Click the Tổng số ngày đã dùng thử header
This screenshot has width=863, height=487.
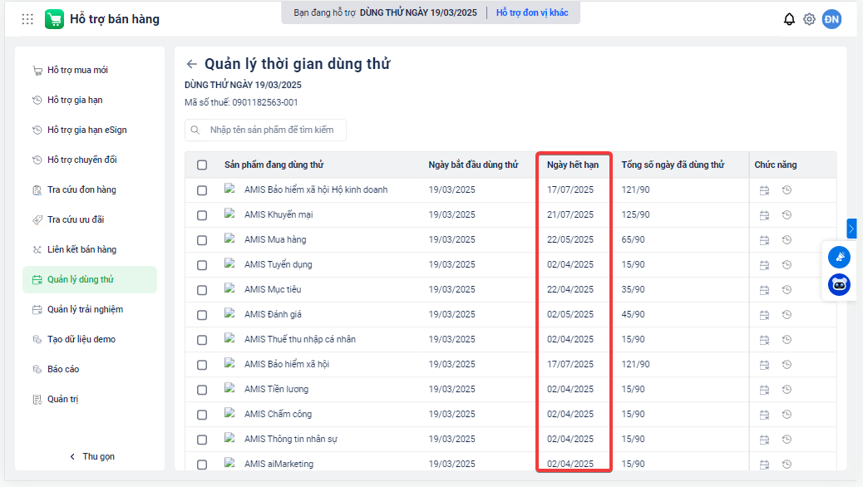[x=673, y=165]
